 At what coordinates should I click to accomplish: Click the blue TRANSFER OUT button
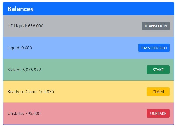coord(154,48)
